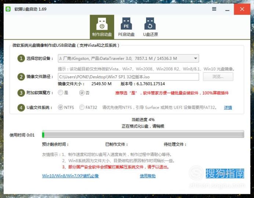
Task: Click the 正在格式化U盘 status message
Action: (x=143, y=126)
